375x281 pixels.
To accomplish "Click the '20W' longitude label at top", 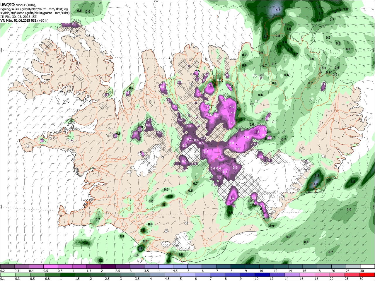I will tap(156, 1).
